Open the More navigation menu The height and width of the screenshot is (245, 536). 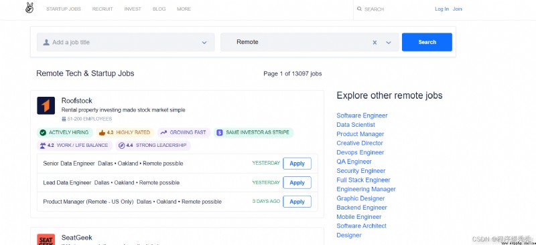tap(184, 9)
